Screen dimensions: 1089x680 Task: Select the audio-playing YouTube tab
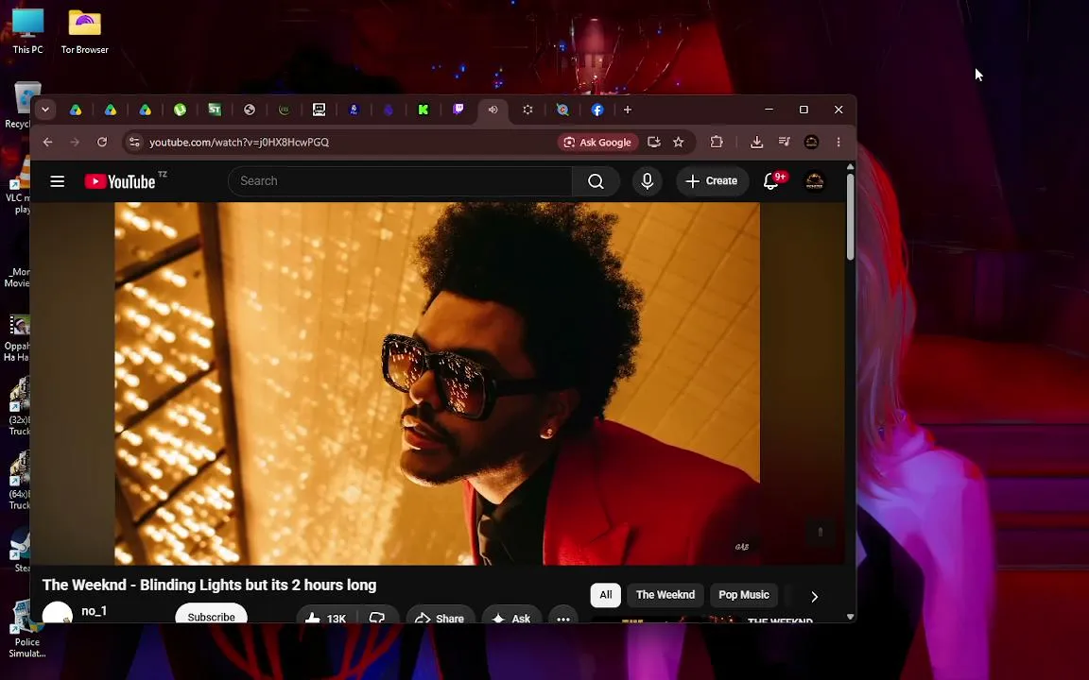[x=493, y=110]
